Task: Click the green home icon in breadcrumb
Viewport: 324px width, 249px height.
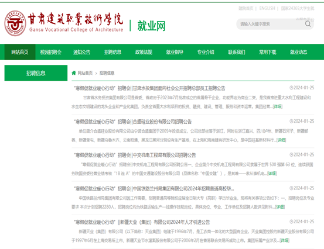Action: click(x=74, y=72)
